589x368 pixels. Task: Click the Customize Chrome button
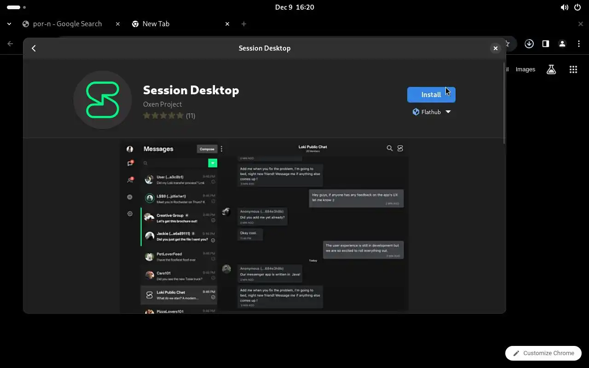[x=543, y=353]
